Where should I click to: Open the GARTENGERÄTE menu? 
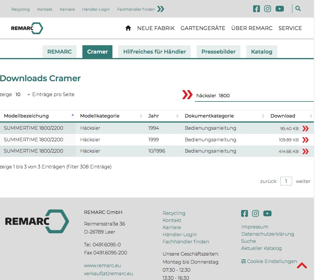(203, 28)
